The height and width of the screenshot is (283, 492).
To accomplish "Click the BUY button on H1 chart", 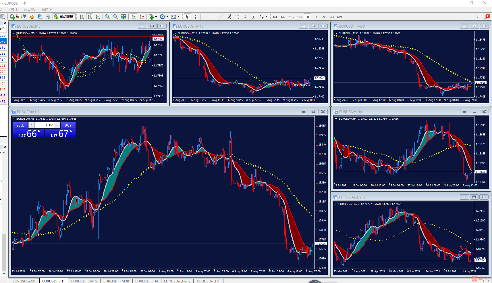I will pos(68,125).
